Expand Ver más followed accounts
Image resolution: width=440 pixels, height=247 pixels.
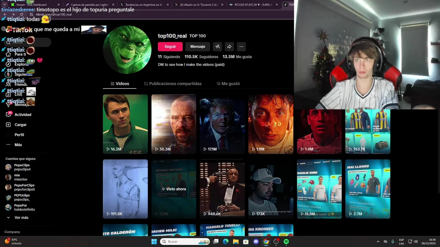[x=21, y=217]
